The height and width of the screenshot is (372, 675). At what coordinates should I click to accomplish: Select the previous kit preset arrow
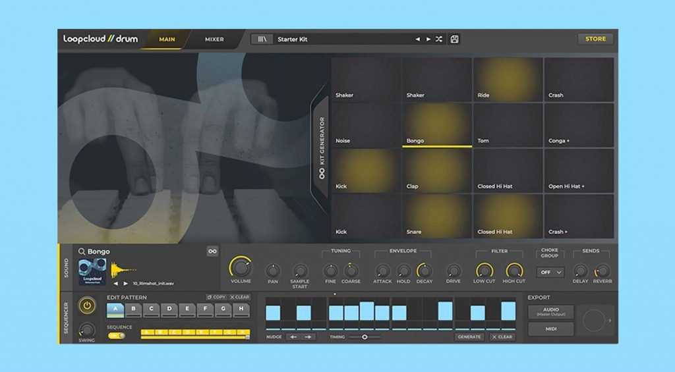click(417, 40)
